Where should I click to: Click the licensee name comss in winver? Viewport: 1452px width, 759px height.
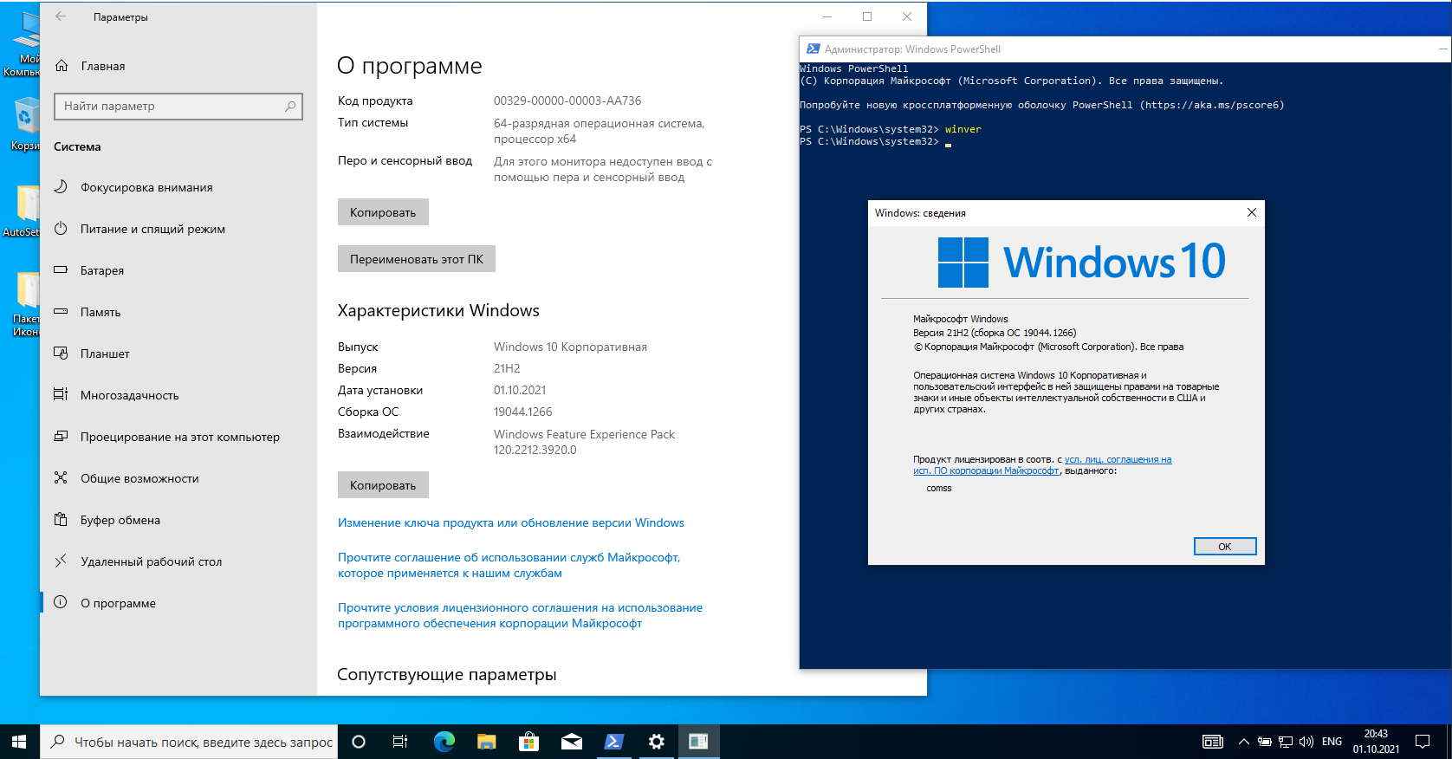[939, 489]
